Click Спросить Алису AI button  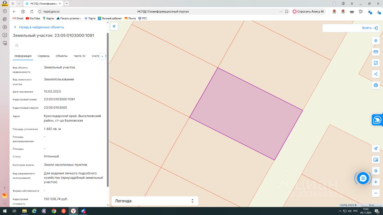pyautogui.click(x=309, y=12)
